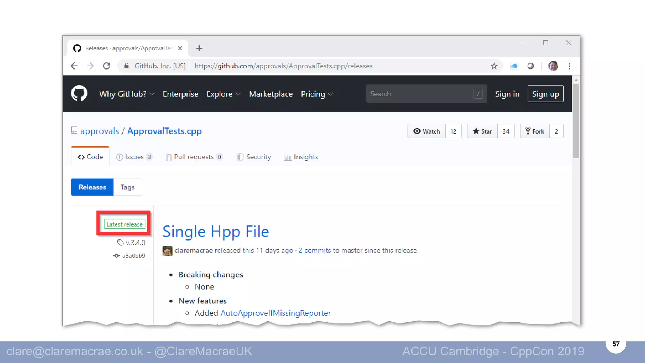Image resolution: width=645 pixels, height=363 pixels.
Task: Click the cloud extension icon
Action: pos(514,66)
